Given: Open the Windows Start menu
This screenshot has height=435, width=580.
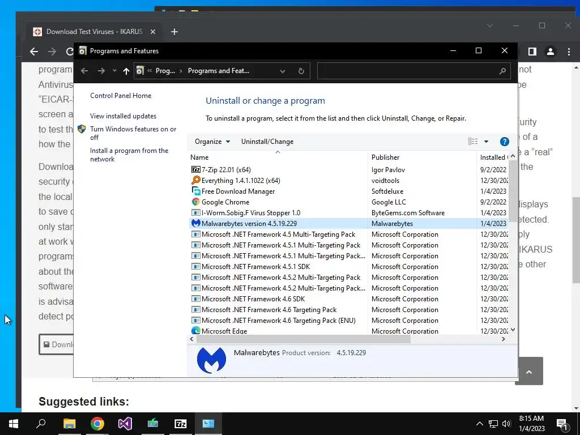Looking at the screenshot, I should (x=14, y=424).
